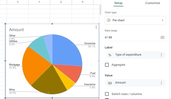Image resolution: width=171 pixels, height=99 pixels.
Task: Select column R header
Action: click(83, 2)
